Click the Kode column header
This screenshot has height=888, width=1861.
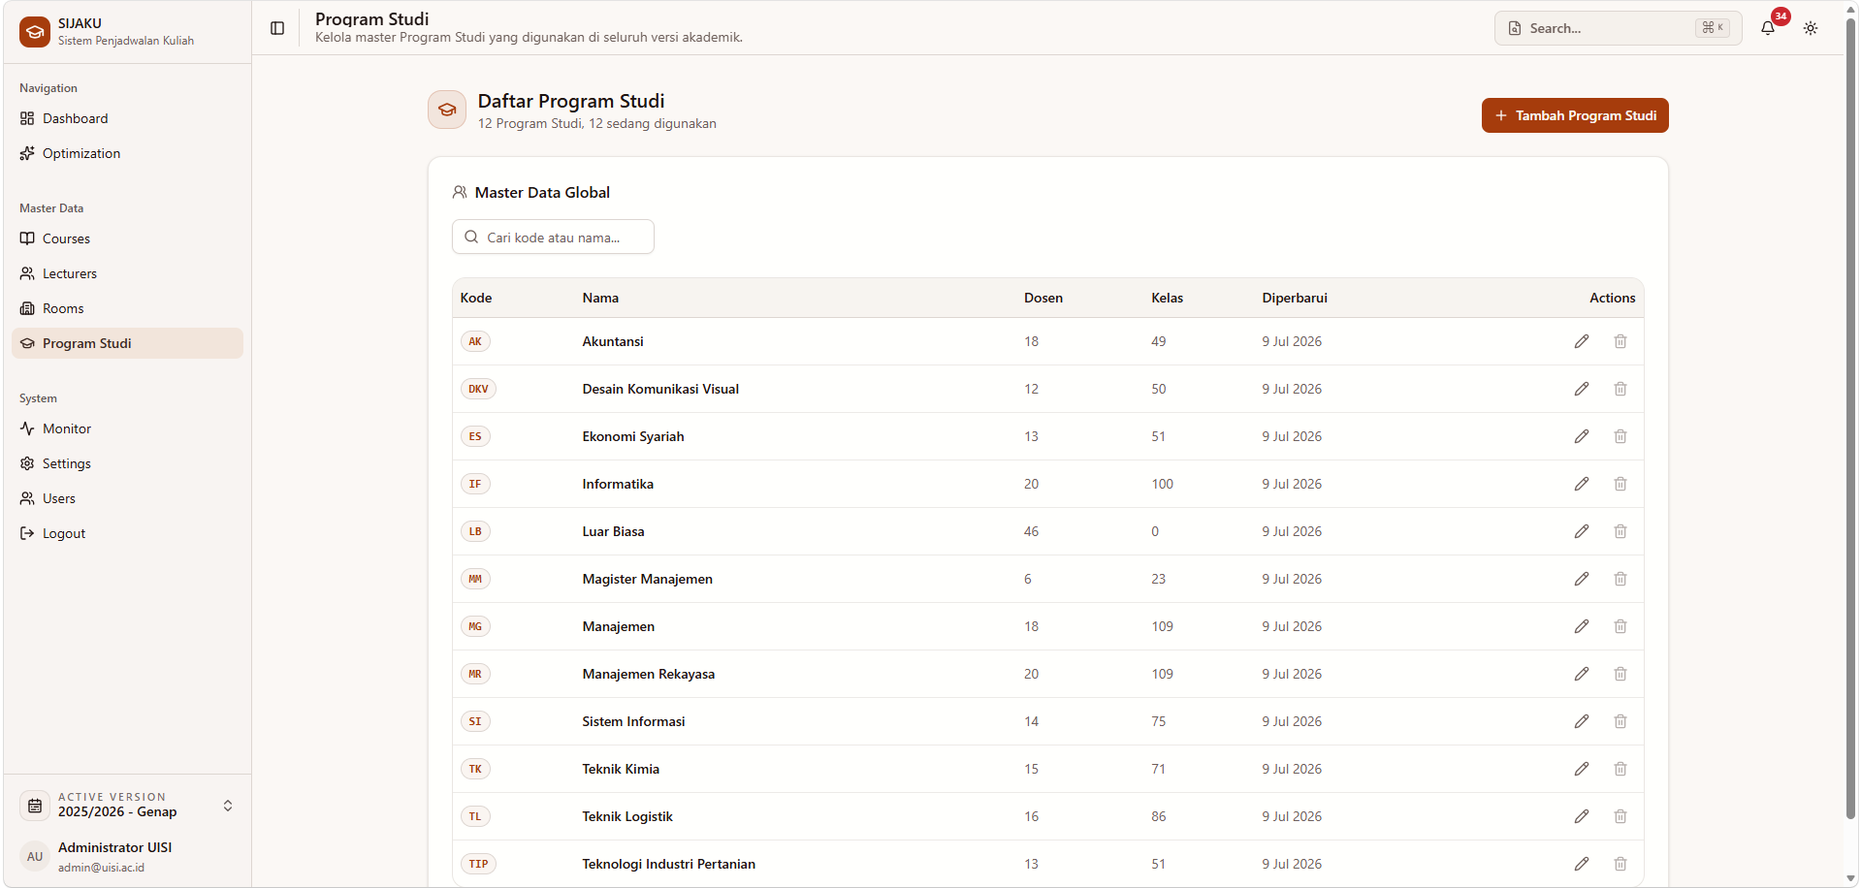point(476,298)
